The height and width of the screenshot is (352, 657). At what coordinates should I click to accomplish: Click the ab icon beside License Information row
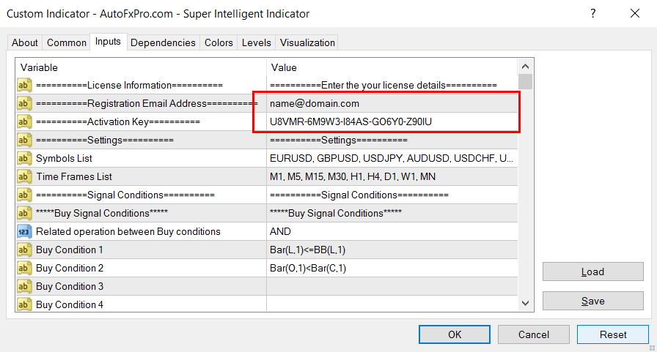[24, 86]
